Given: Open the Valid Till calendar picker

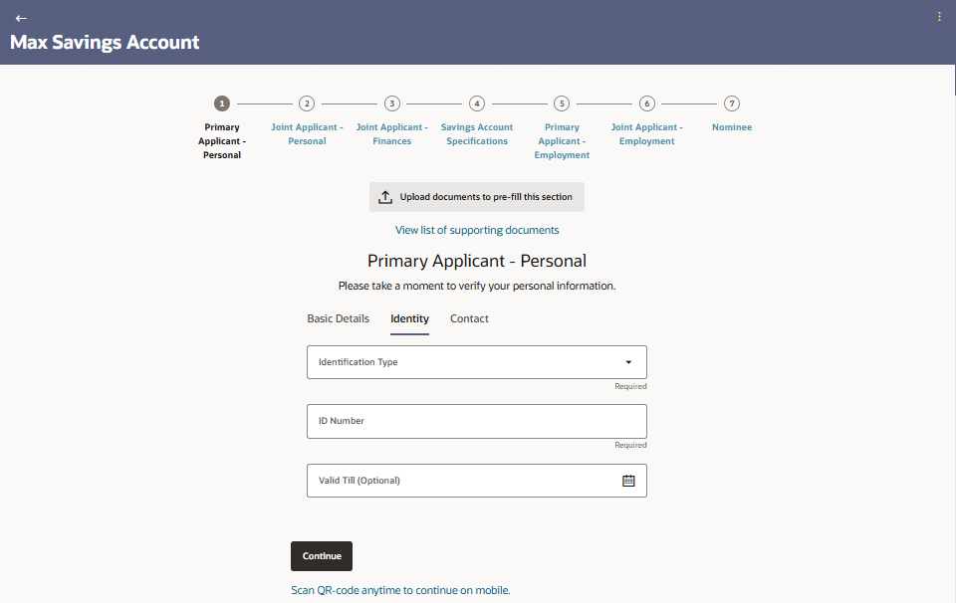Looking at the screenshot, I should (x=628, y=481).
